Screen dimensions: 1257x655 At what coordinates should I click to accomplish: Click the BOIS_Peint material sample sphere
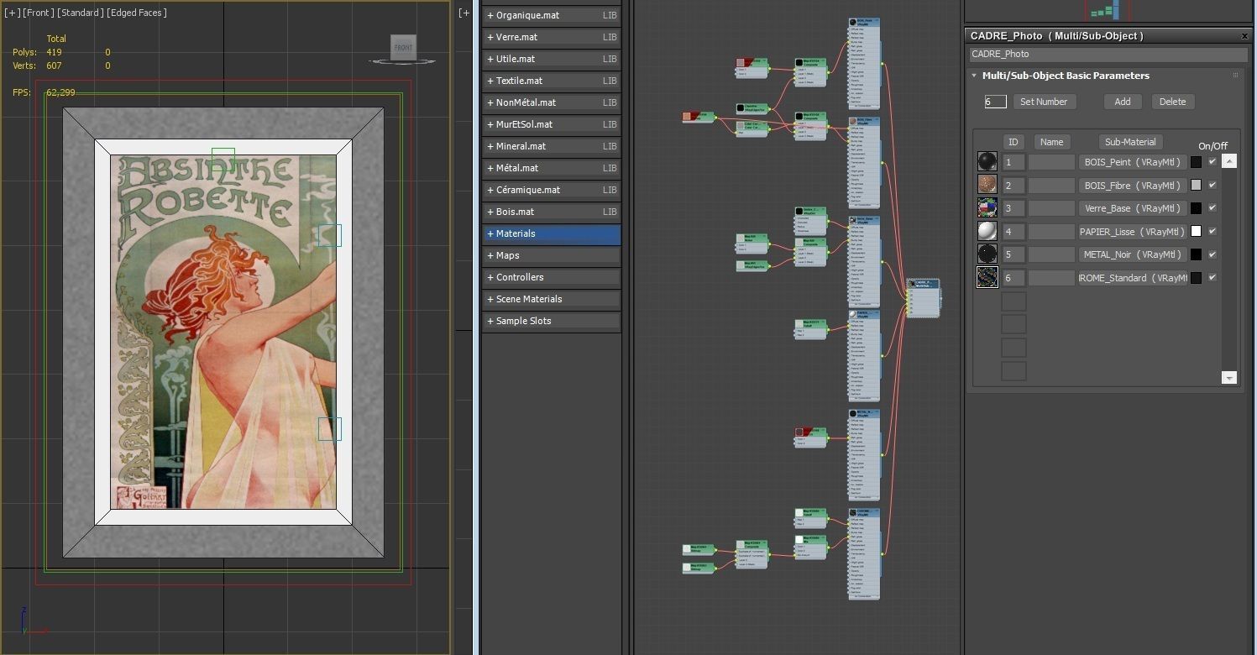coord(987,162)
